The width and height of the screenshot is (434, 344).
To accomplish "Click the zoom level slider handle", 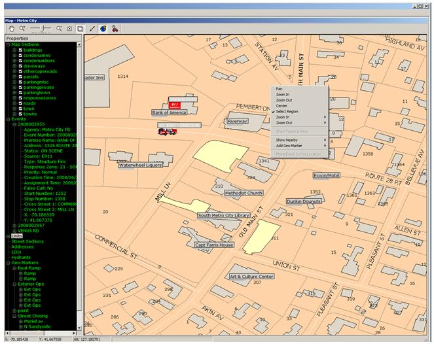I will click(x=43, y=29).
